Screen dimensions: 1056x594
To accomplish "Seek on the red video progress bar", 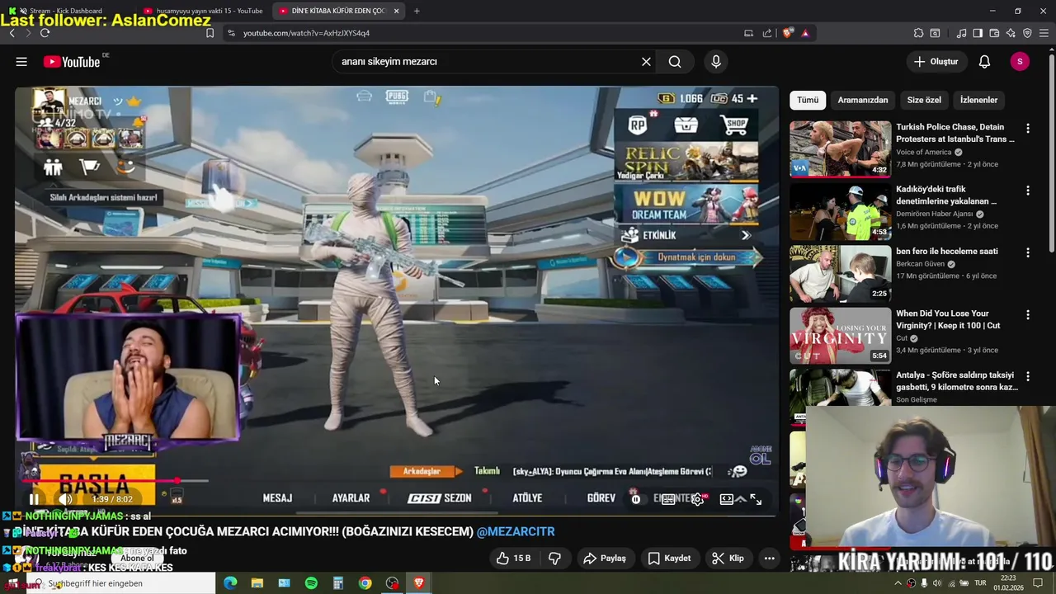I will pos(115,480).
